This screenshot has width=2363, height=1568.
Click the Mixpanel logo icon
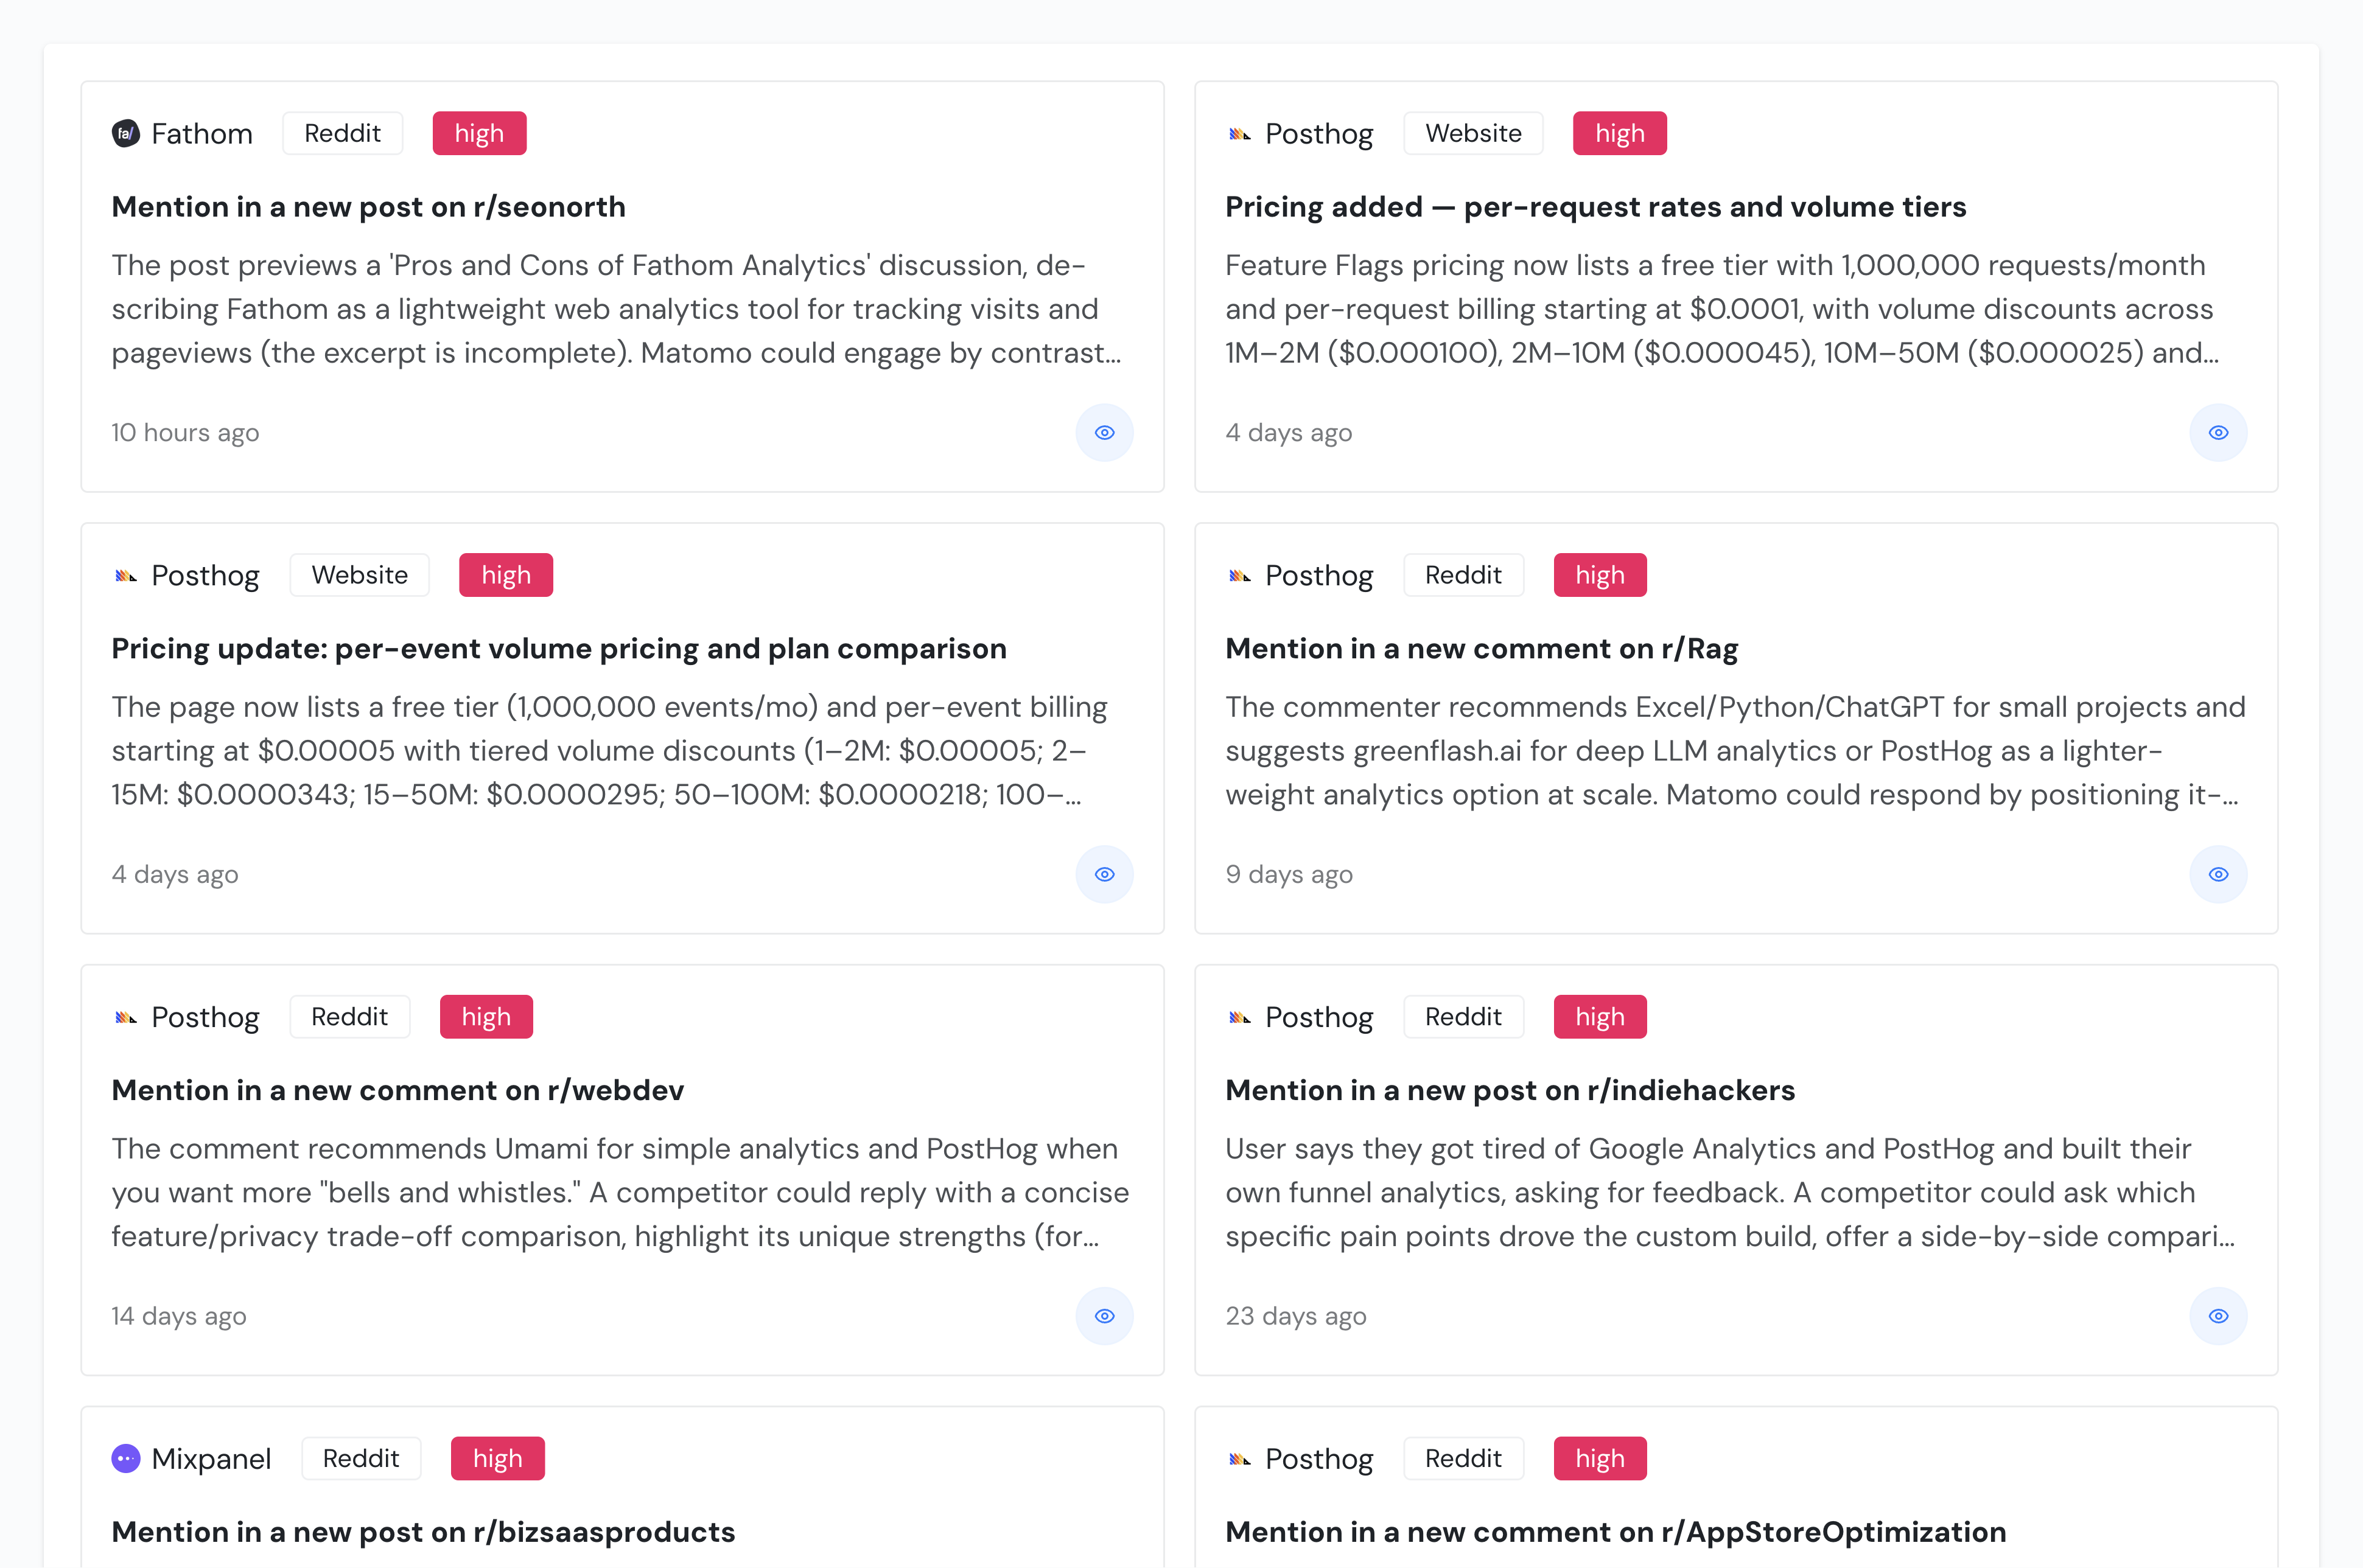click(x=126, y=1459)
